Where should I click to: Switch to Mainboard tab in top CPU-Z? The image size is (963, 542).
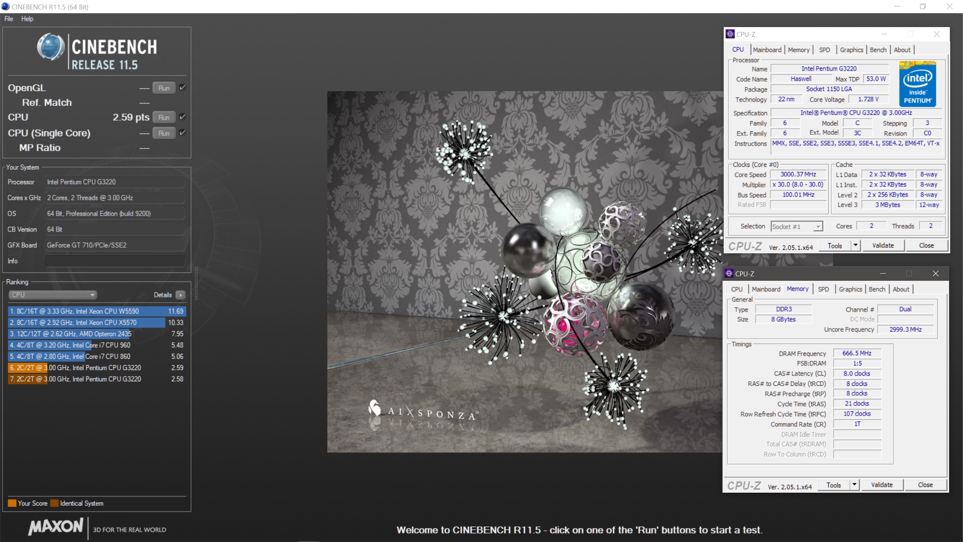[x=767, y=50]
